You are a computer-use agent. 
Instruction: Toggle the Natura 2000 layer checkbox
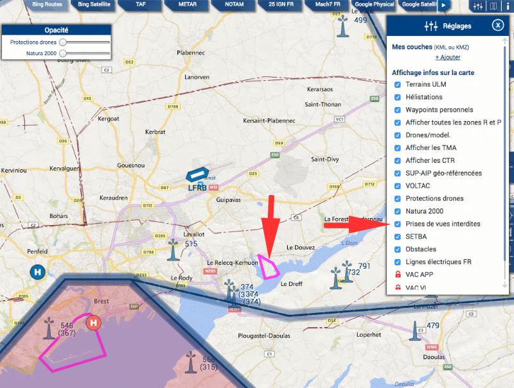pyautogui.click(x=398, y=211)
